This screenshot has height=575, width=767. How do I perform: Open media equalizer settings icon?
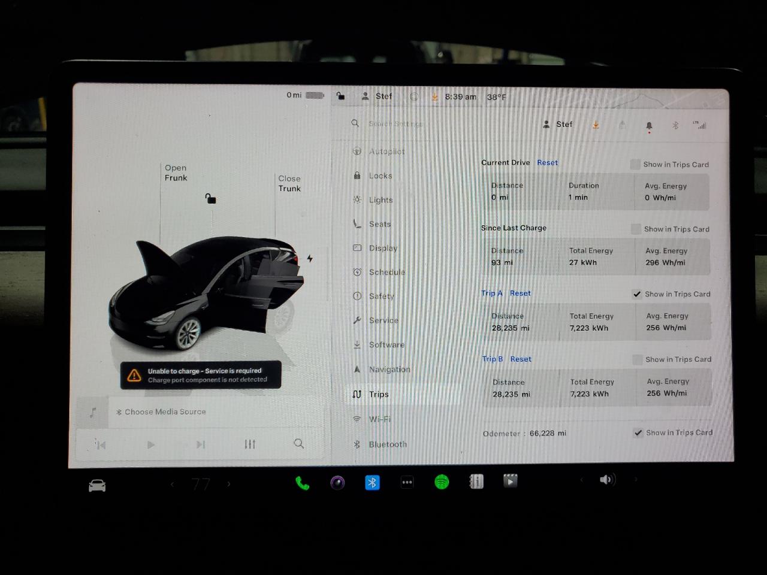point(250,444)
